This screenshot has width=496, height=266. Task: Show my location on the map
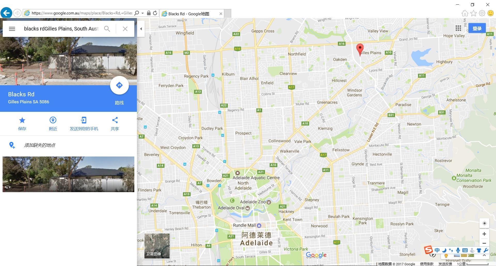click(484, 223)
